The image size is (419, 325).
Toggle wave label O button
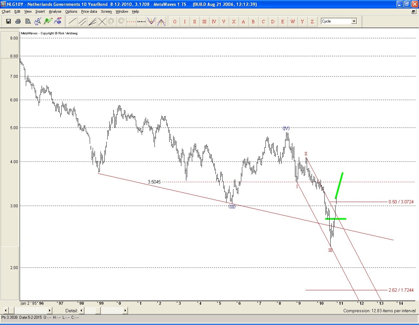175,22
